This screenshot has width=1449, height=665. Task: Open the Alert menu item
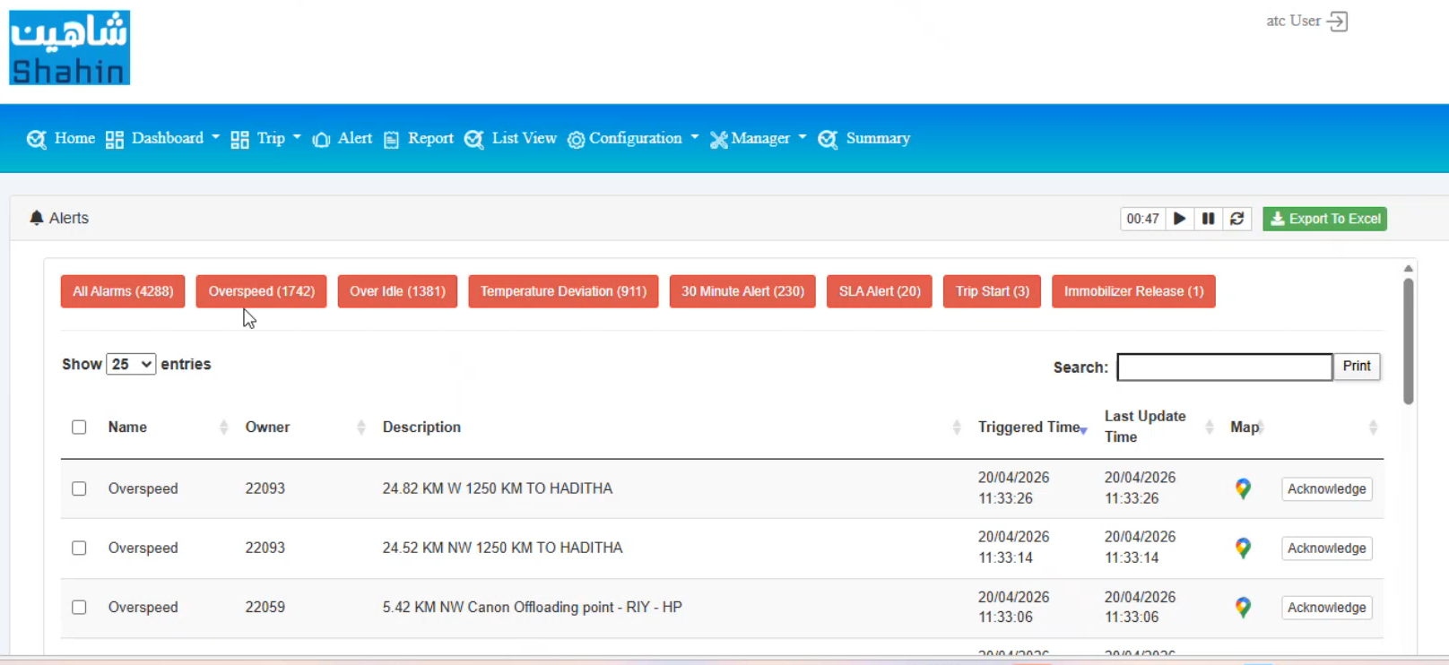point(355,138)
